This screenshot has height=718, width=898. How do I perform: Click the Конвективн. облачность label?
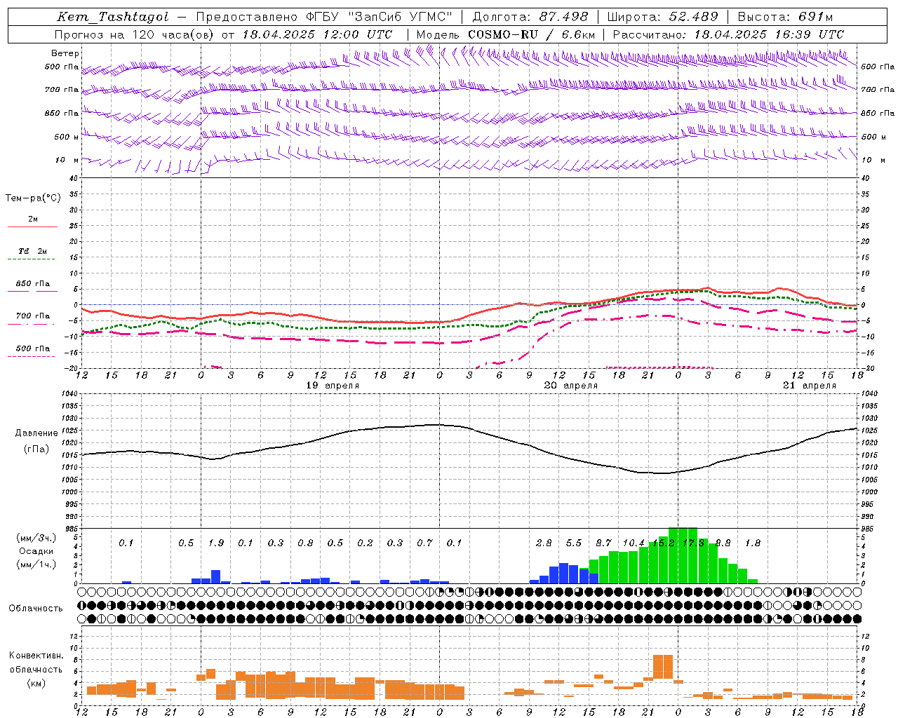coord(36,663)
